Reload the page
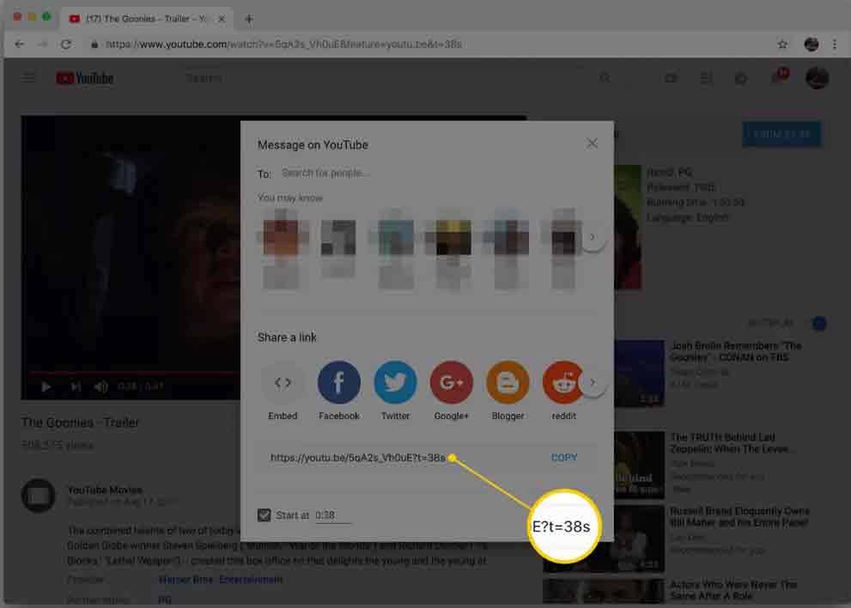This screenshot has height=608, width=851. tap(65, 44)
